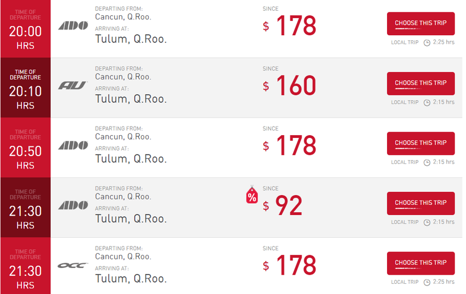Click the ADO logo on the discounted 21:30 trip

pyautogui.click(x=73, y=205)
